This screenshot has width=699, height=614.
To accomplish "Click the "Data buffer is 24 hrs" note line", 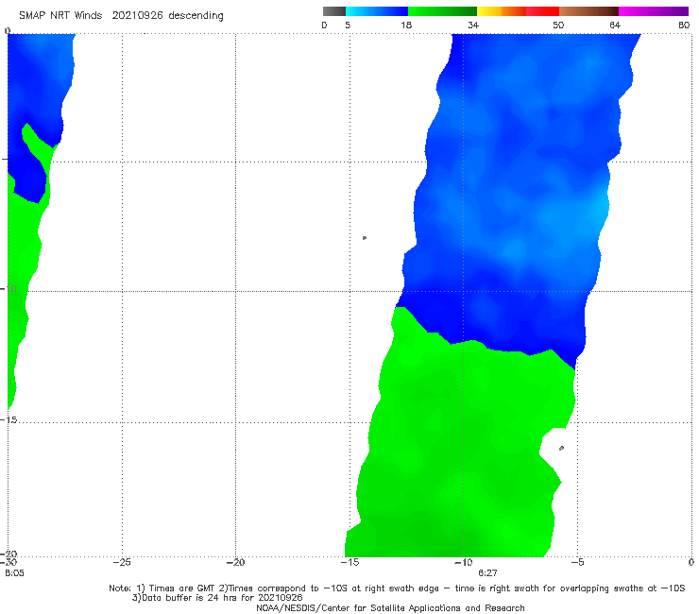I will (x=217, y=598).
